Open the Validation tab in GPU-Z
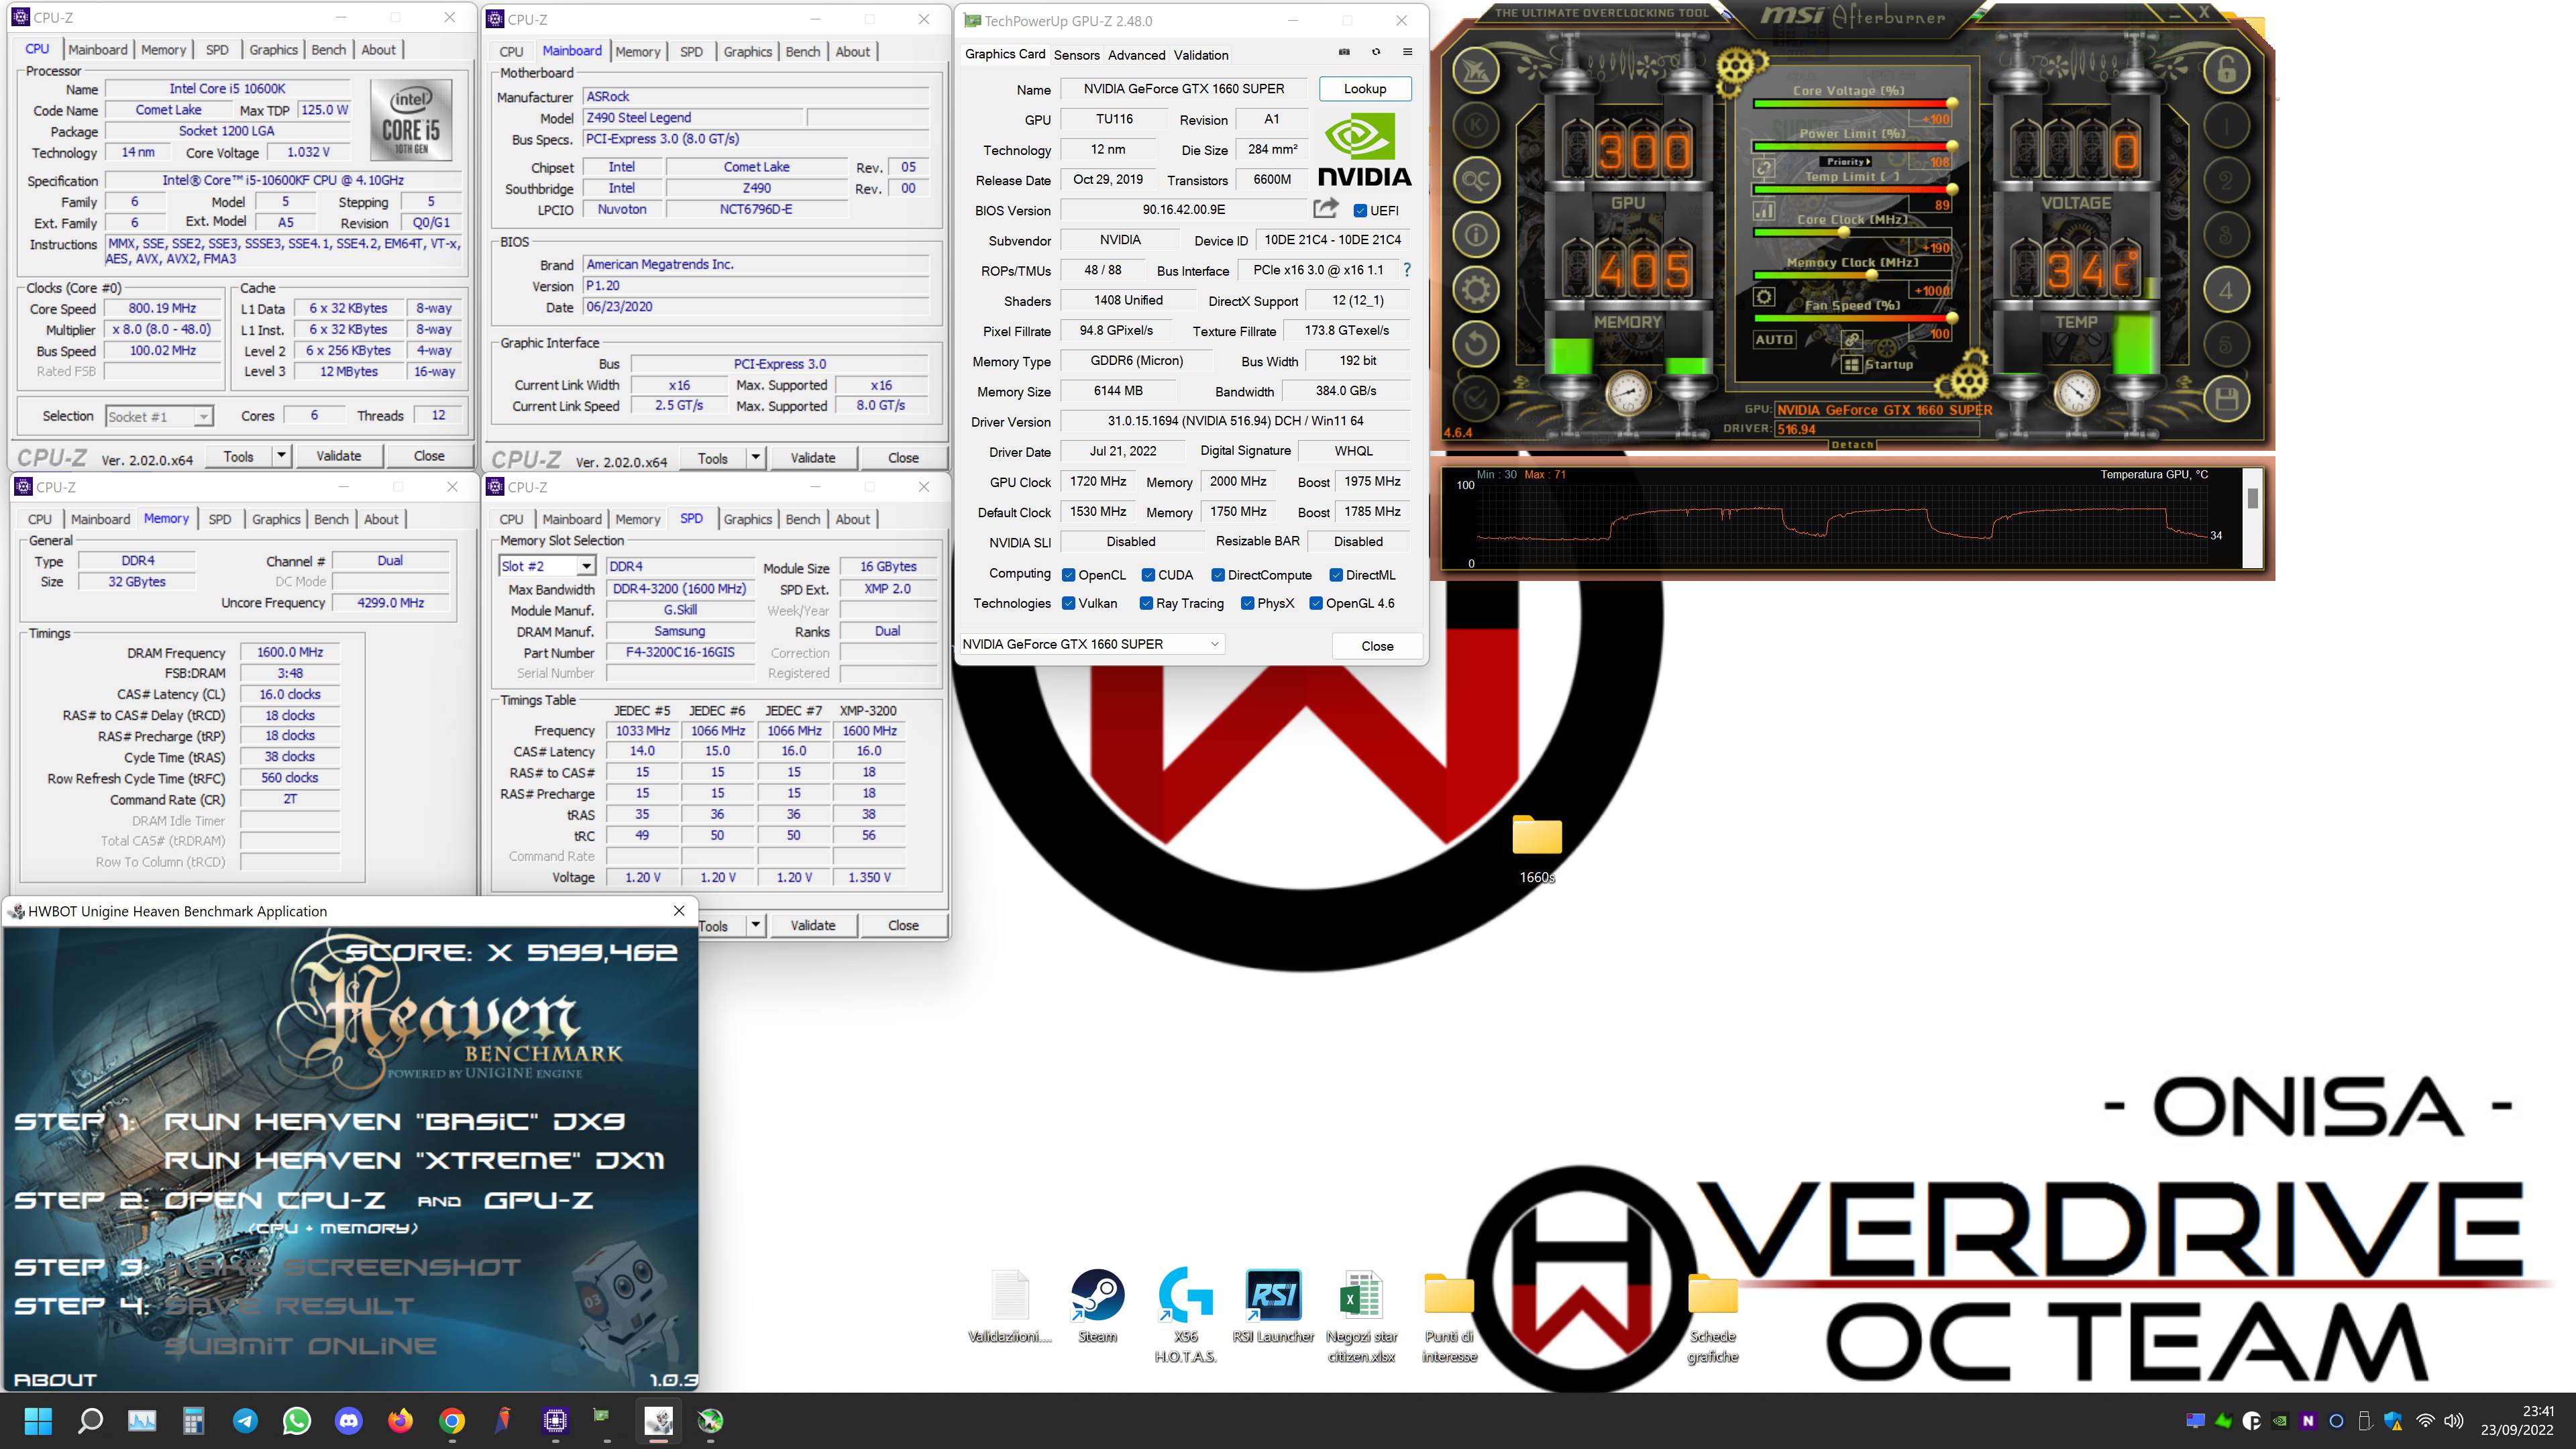The width and height of the screenshot is (2576, 1449). 1201,55
